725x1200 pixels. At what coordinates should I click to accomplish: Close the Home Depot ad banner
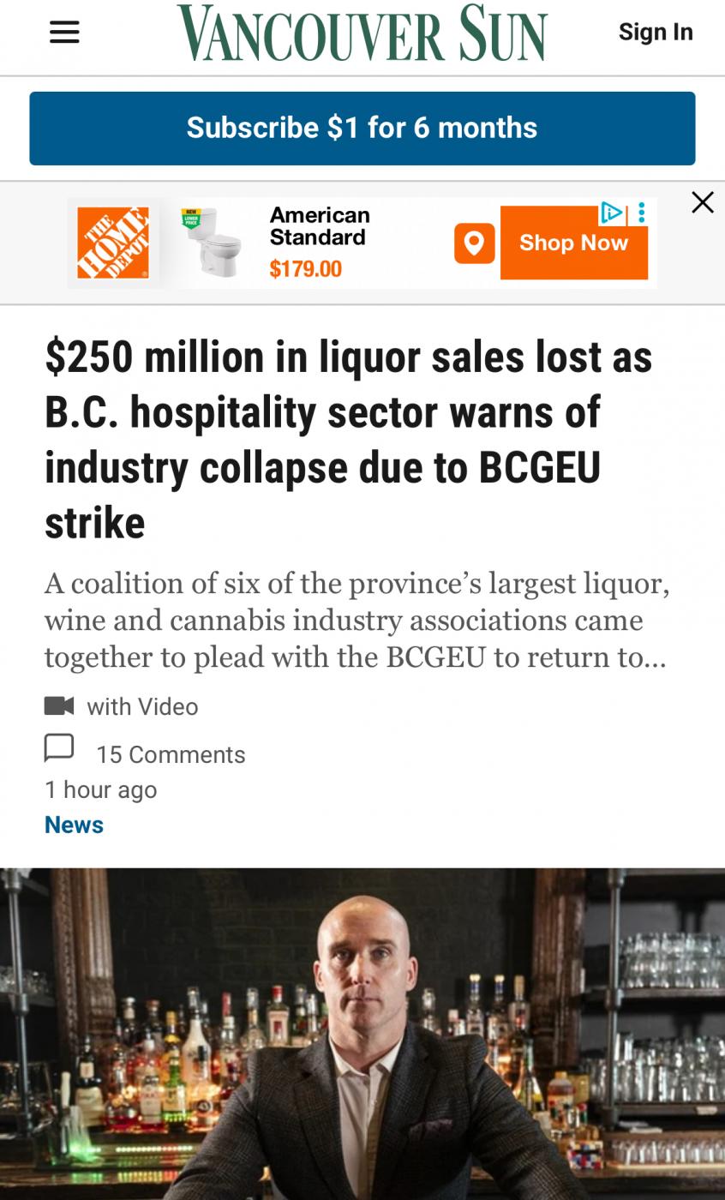(703, 202)
